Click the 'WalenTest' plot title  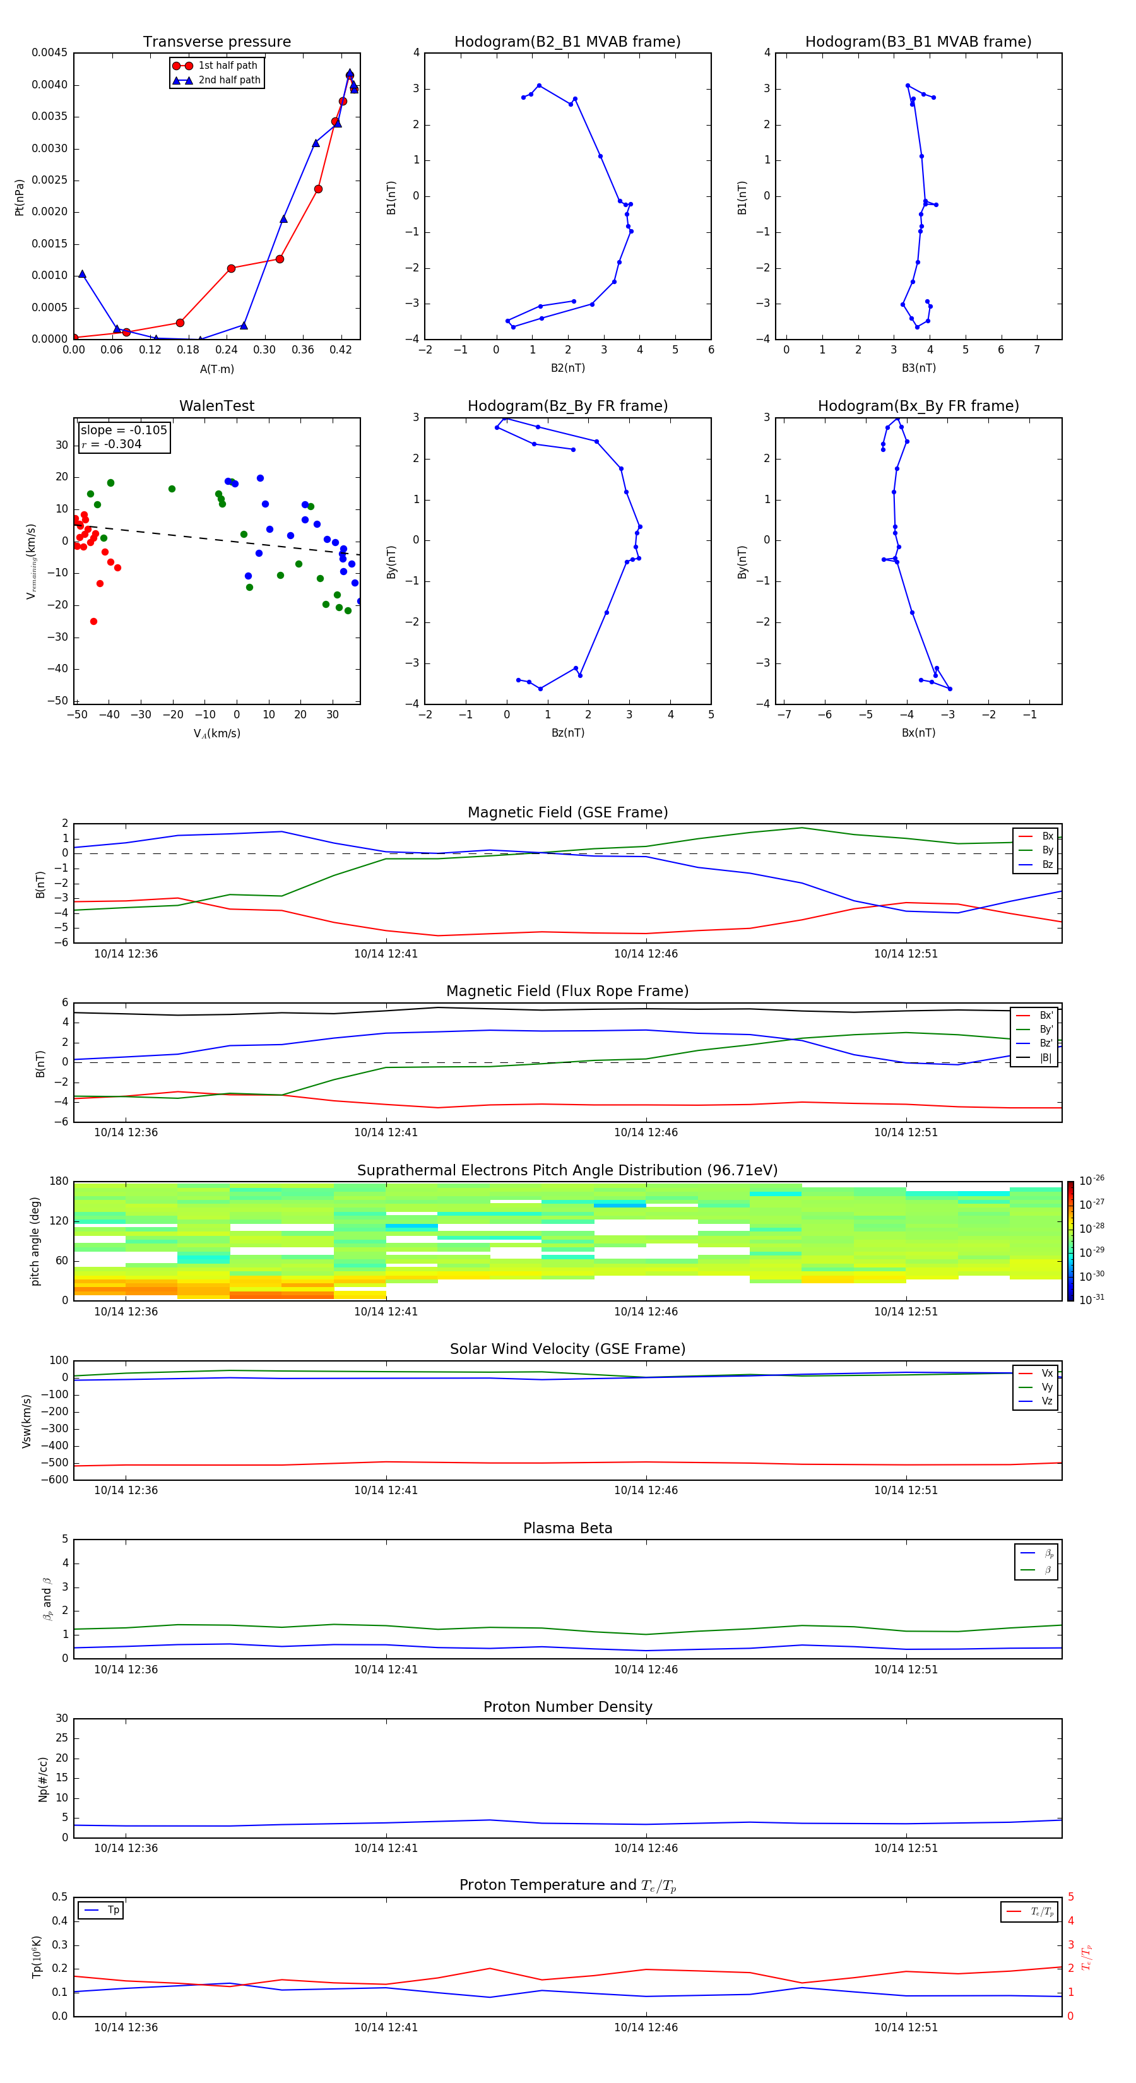[x=216, y=406]
